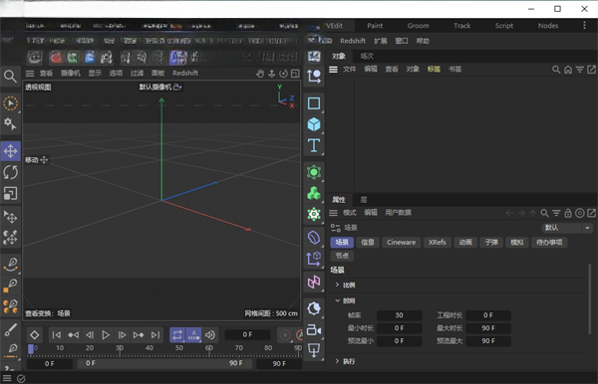This screenshot has width=598, height=384.
Task: Click the 最大时长 field showing 90 F
Action: (x=488, y=328)
